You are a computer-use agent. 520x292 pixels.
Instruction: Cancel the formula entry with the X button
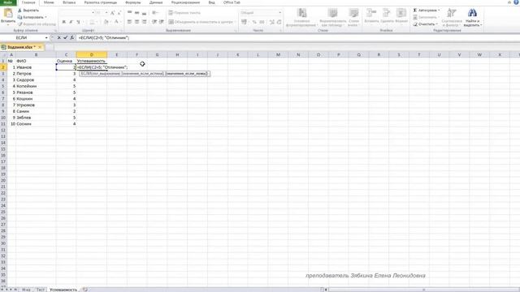59,38
